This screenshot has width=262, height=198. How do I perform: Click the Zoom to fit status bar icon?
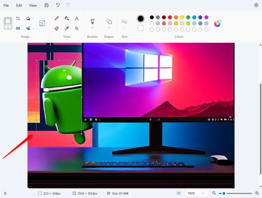pyautogui.click(x=179, y=193)
